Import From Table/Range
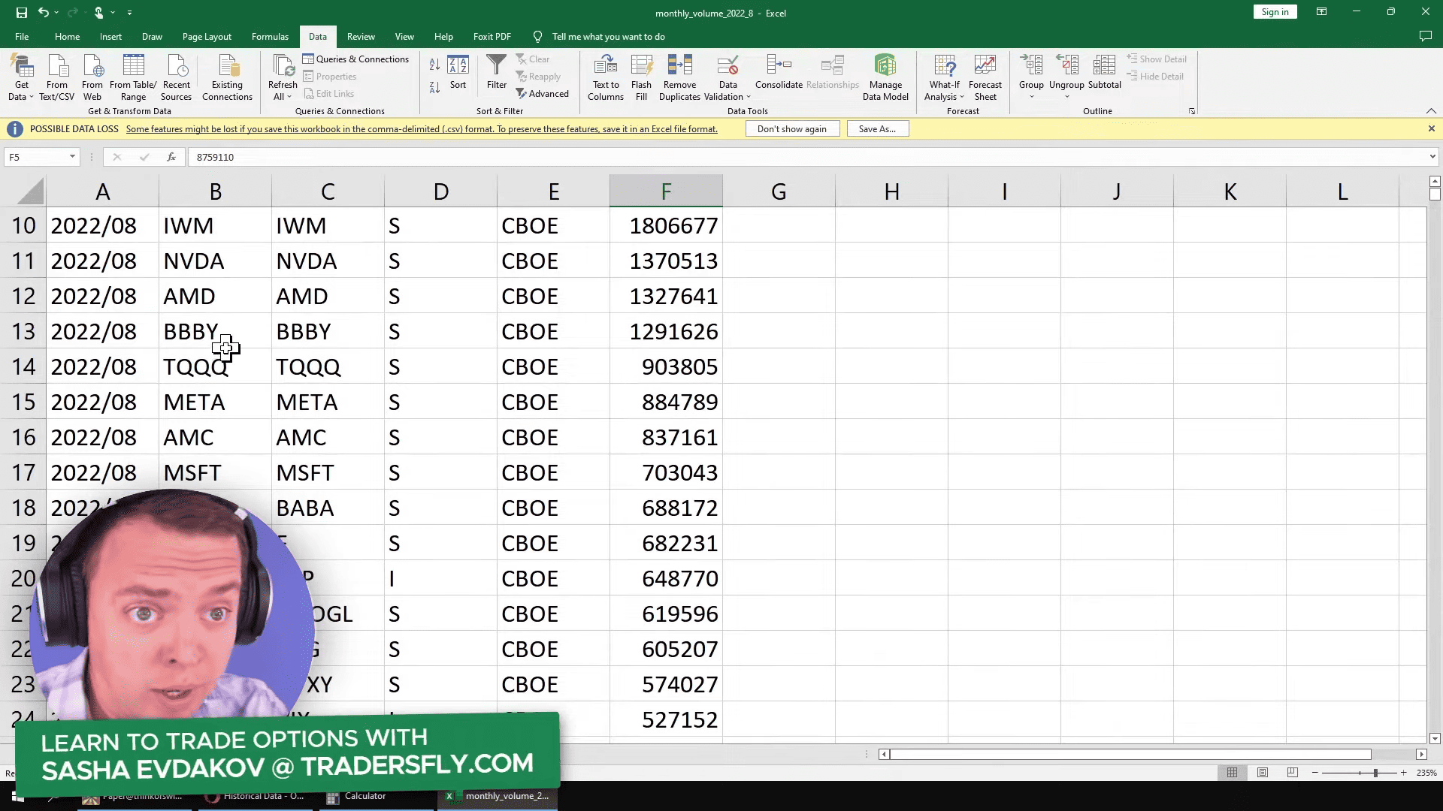The image size is (1443, 811). click(133, 77)
